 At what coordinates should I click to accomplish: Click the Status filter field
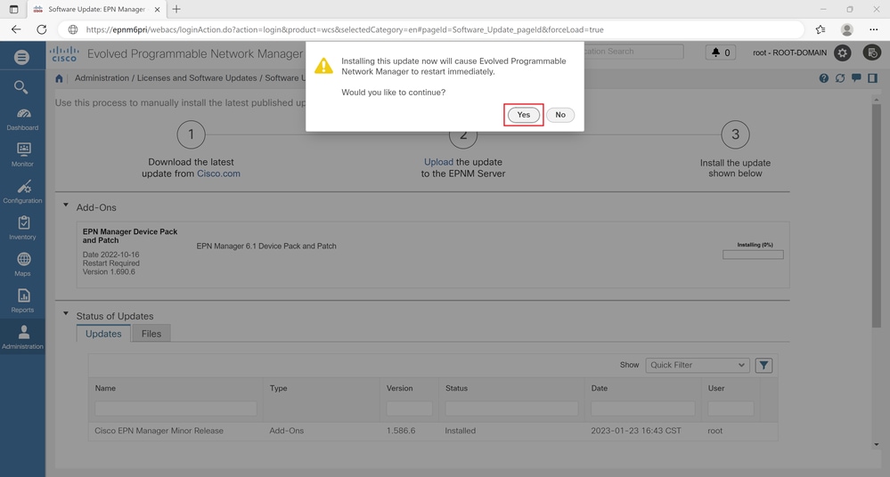pyautogui.click(x=511, y=408)
